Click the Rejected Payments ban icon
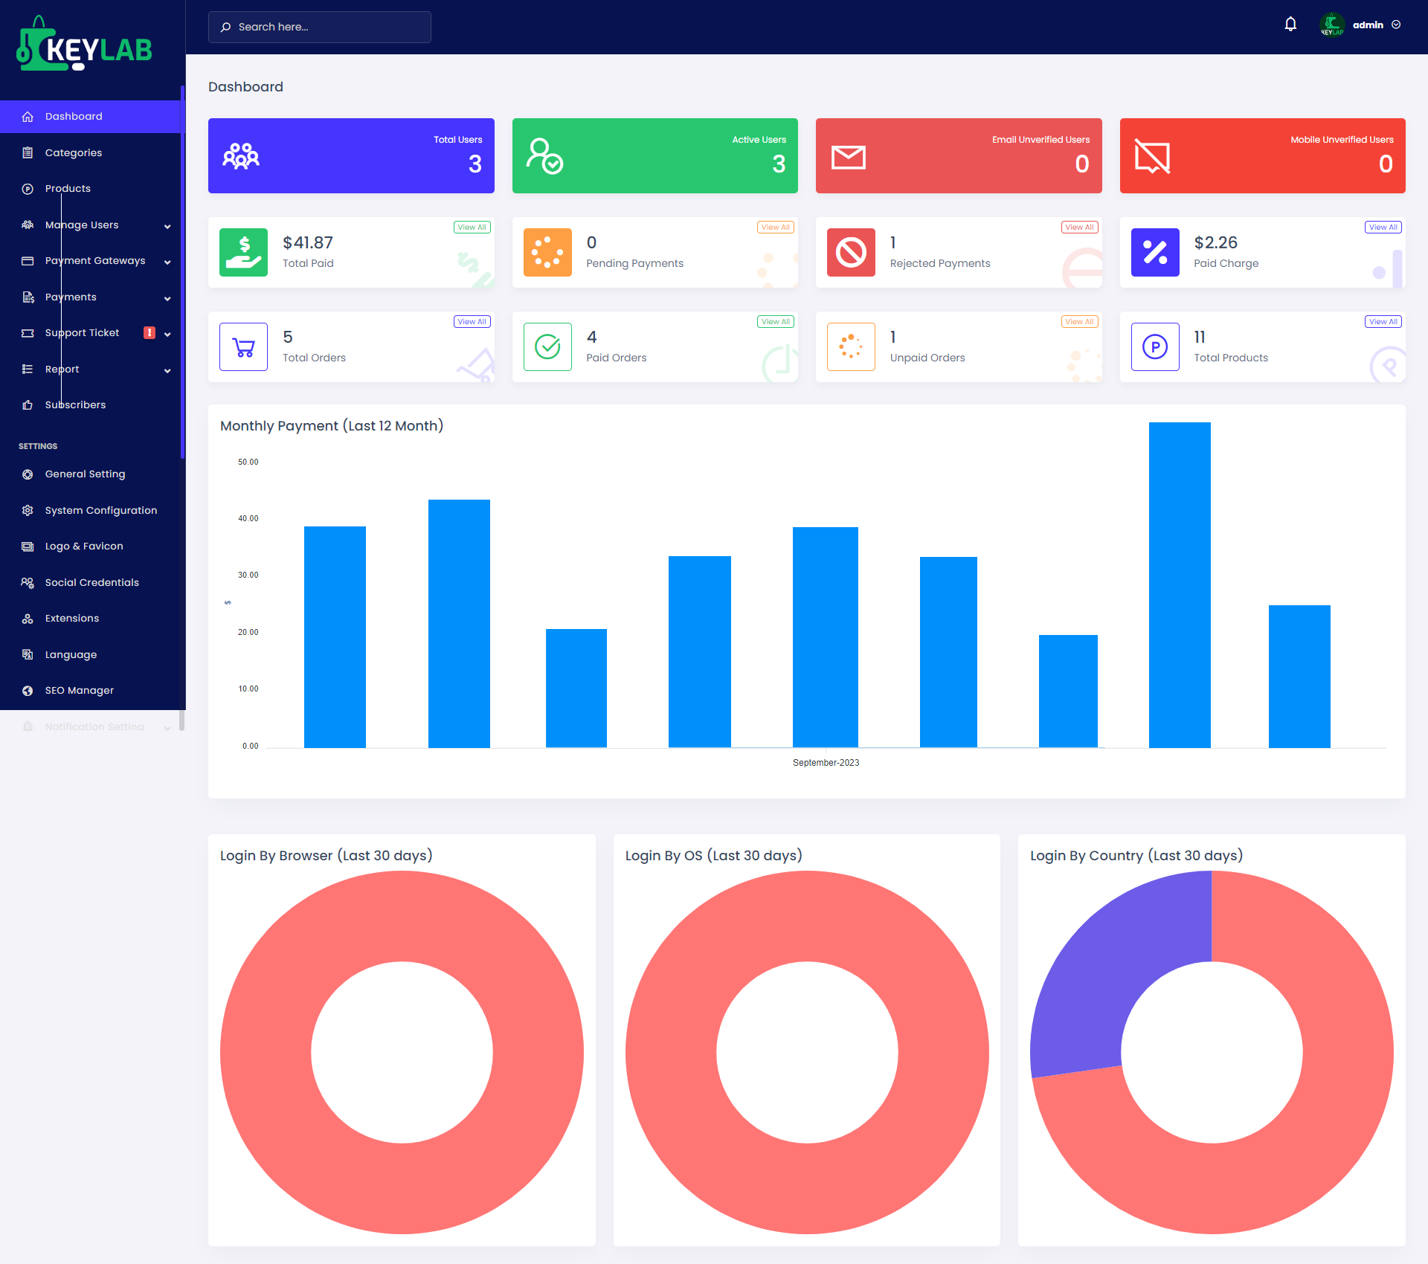The width and height of the screenshot is (1428, 1264). tap(851, 252)
